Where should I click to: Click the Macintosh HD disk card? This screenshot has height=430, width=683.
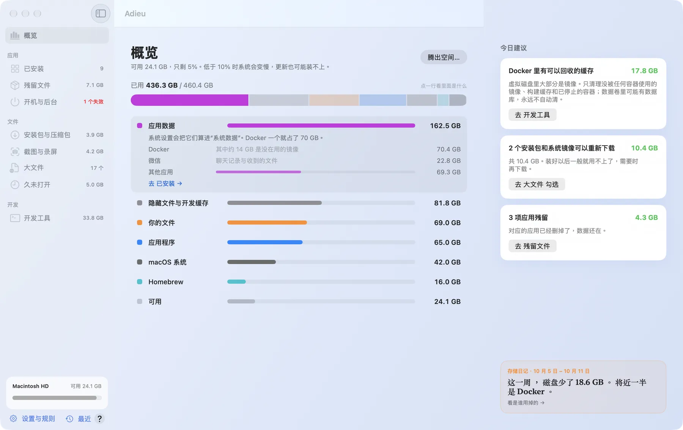pos(57,392)
